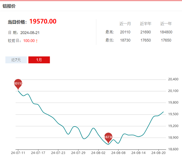The width and height of the screenshot is (182, 155).
Task: Click the 20110 high-point pin marker
Action: (x=18, y=84)
